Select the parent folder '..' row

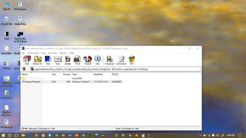click(x=72, y=78)
